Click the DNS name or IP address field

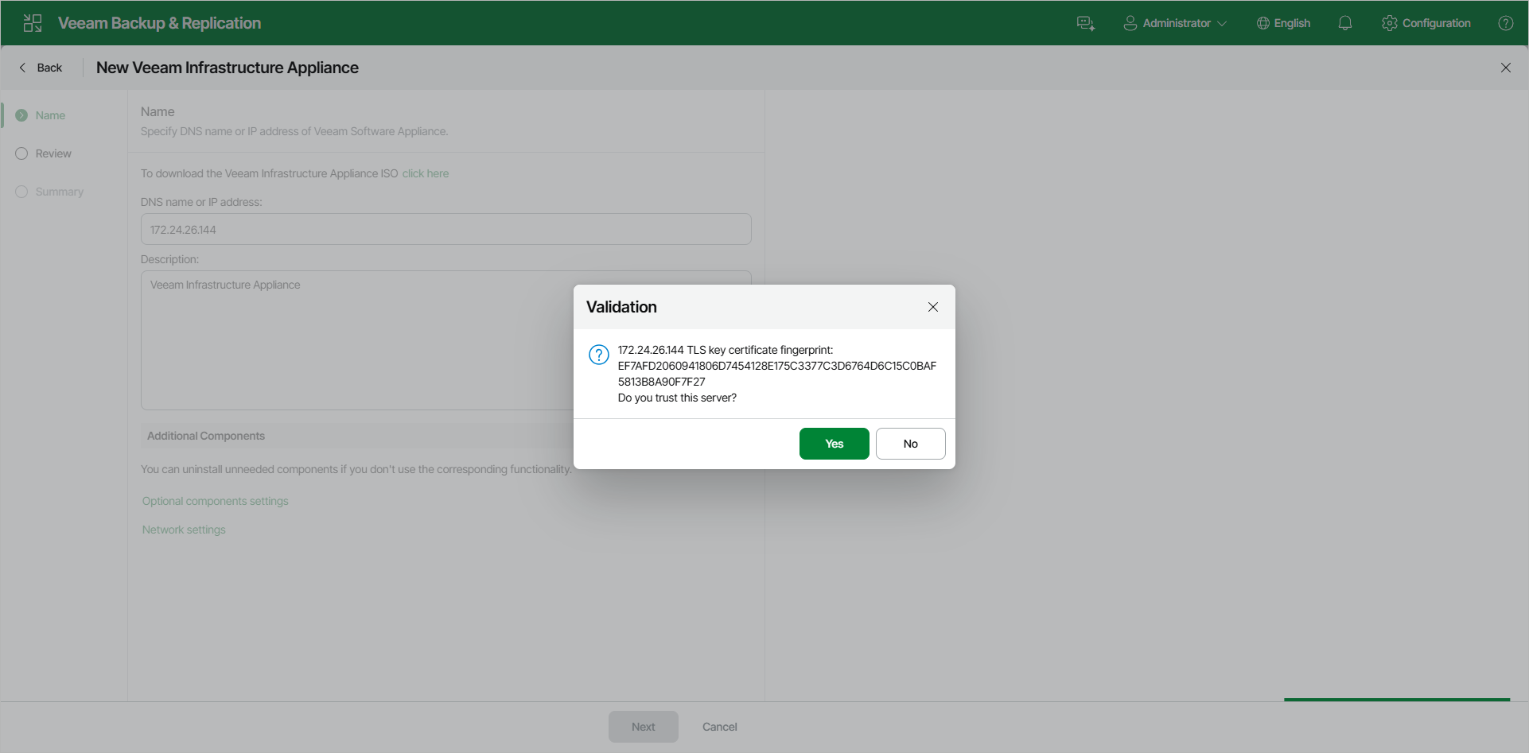(445, 229)
